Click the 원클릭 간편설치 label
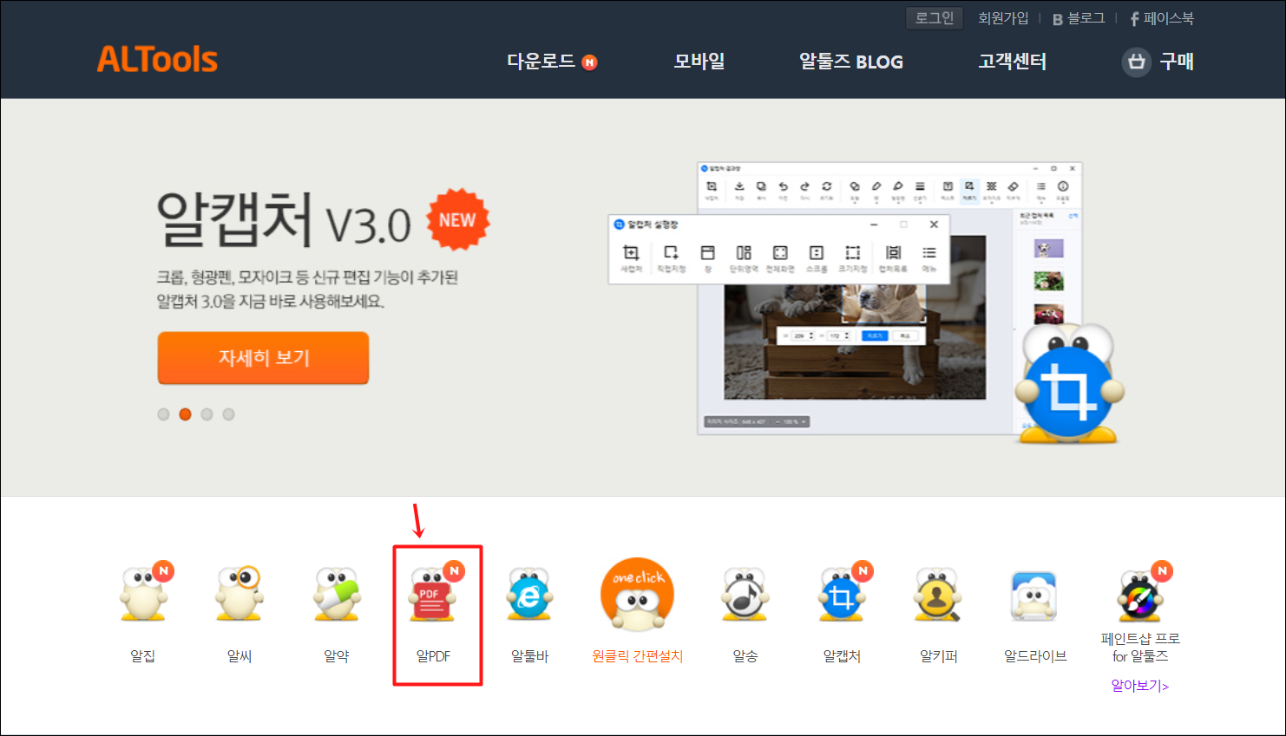This screenshot has width=1286, height=736. [x=638, y=656]
